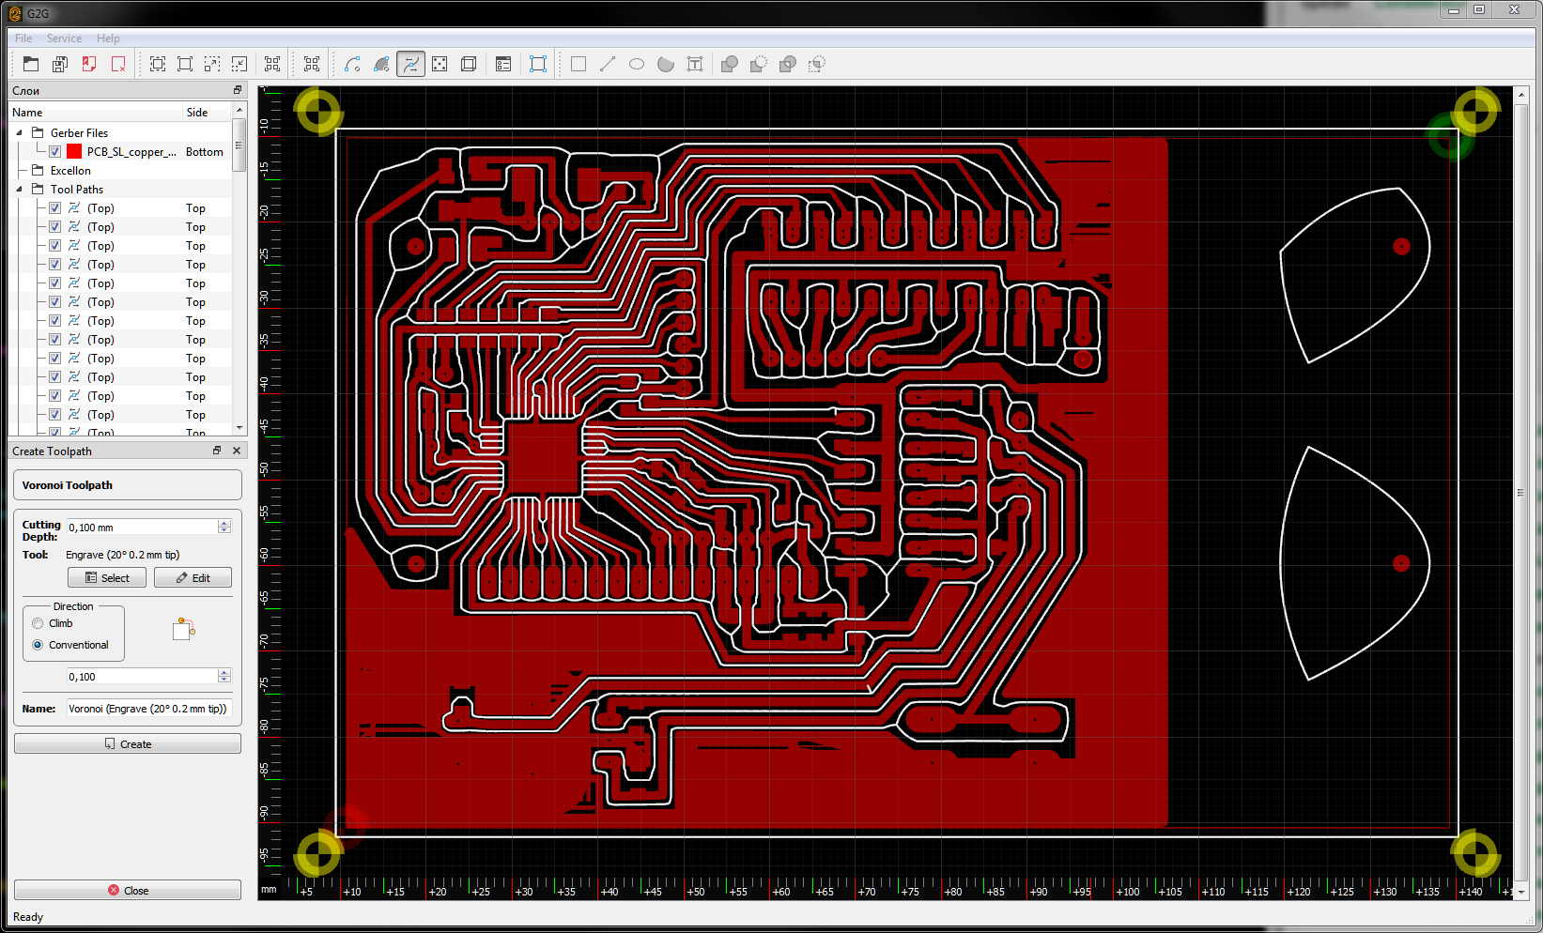Click the red document export icon

click(89, 64)
